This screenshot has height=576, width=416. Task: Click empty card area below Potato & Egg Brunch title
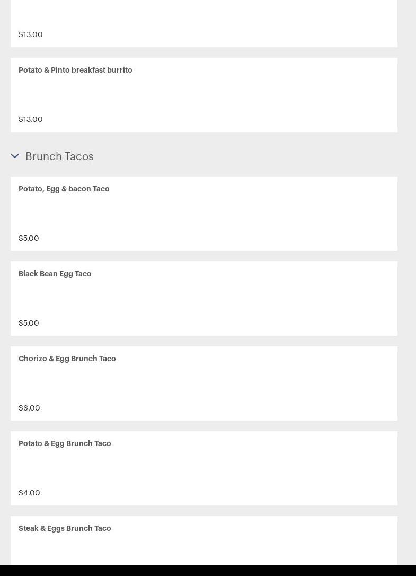point(204,468)
